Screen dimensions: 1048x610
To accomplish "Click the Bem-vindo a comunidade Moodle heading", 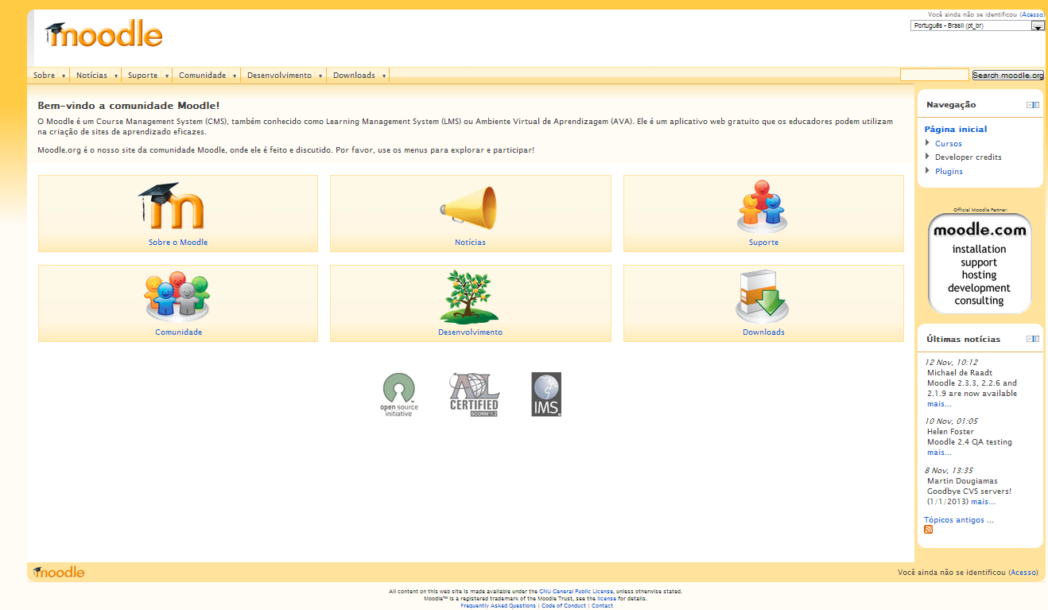I will coord(129,105).
